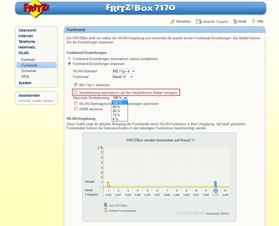Click Einrichten, Update, Telefone subtitle

click(x=36, y=101)
